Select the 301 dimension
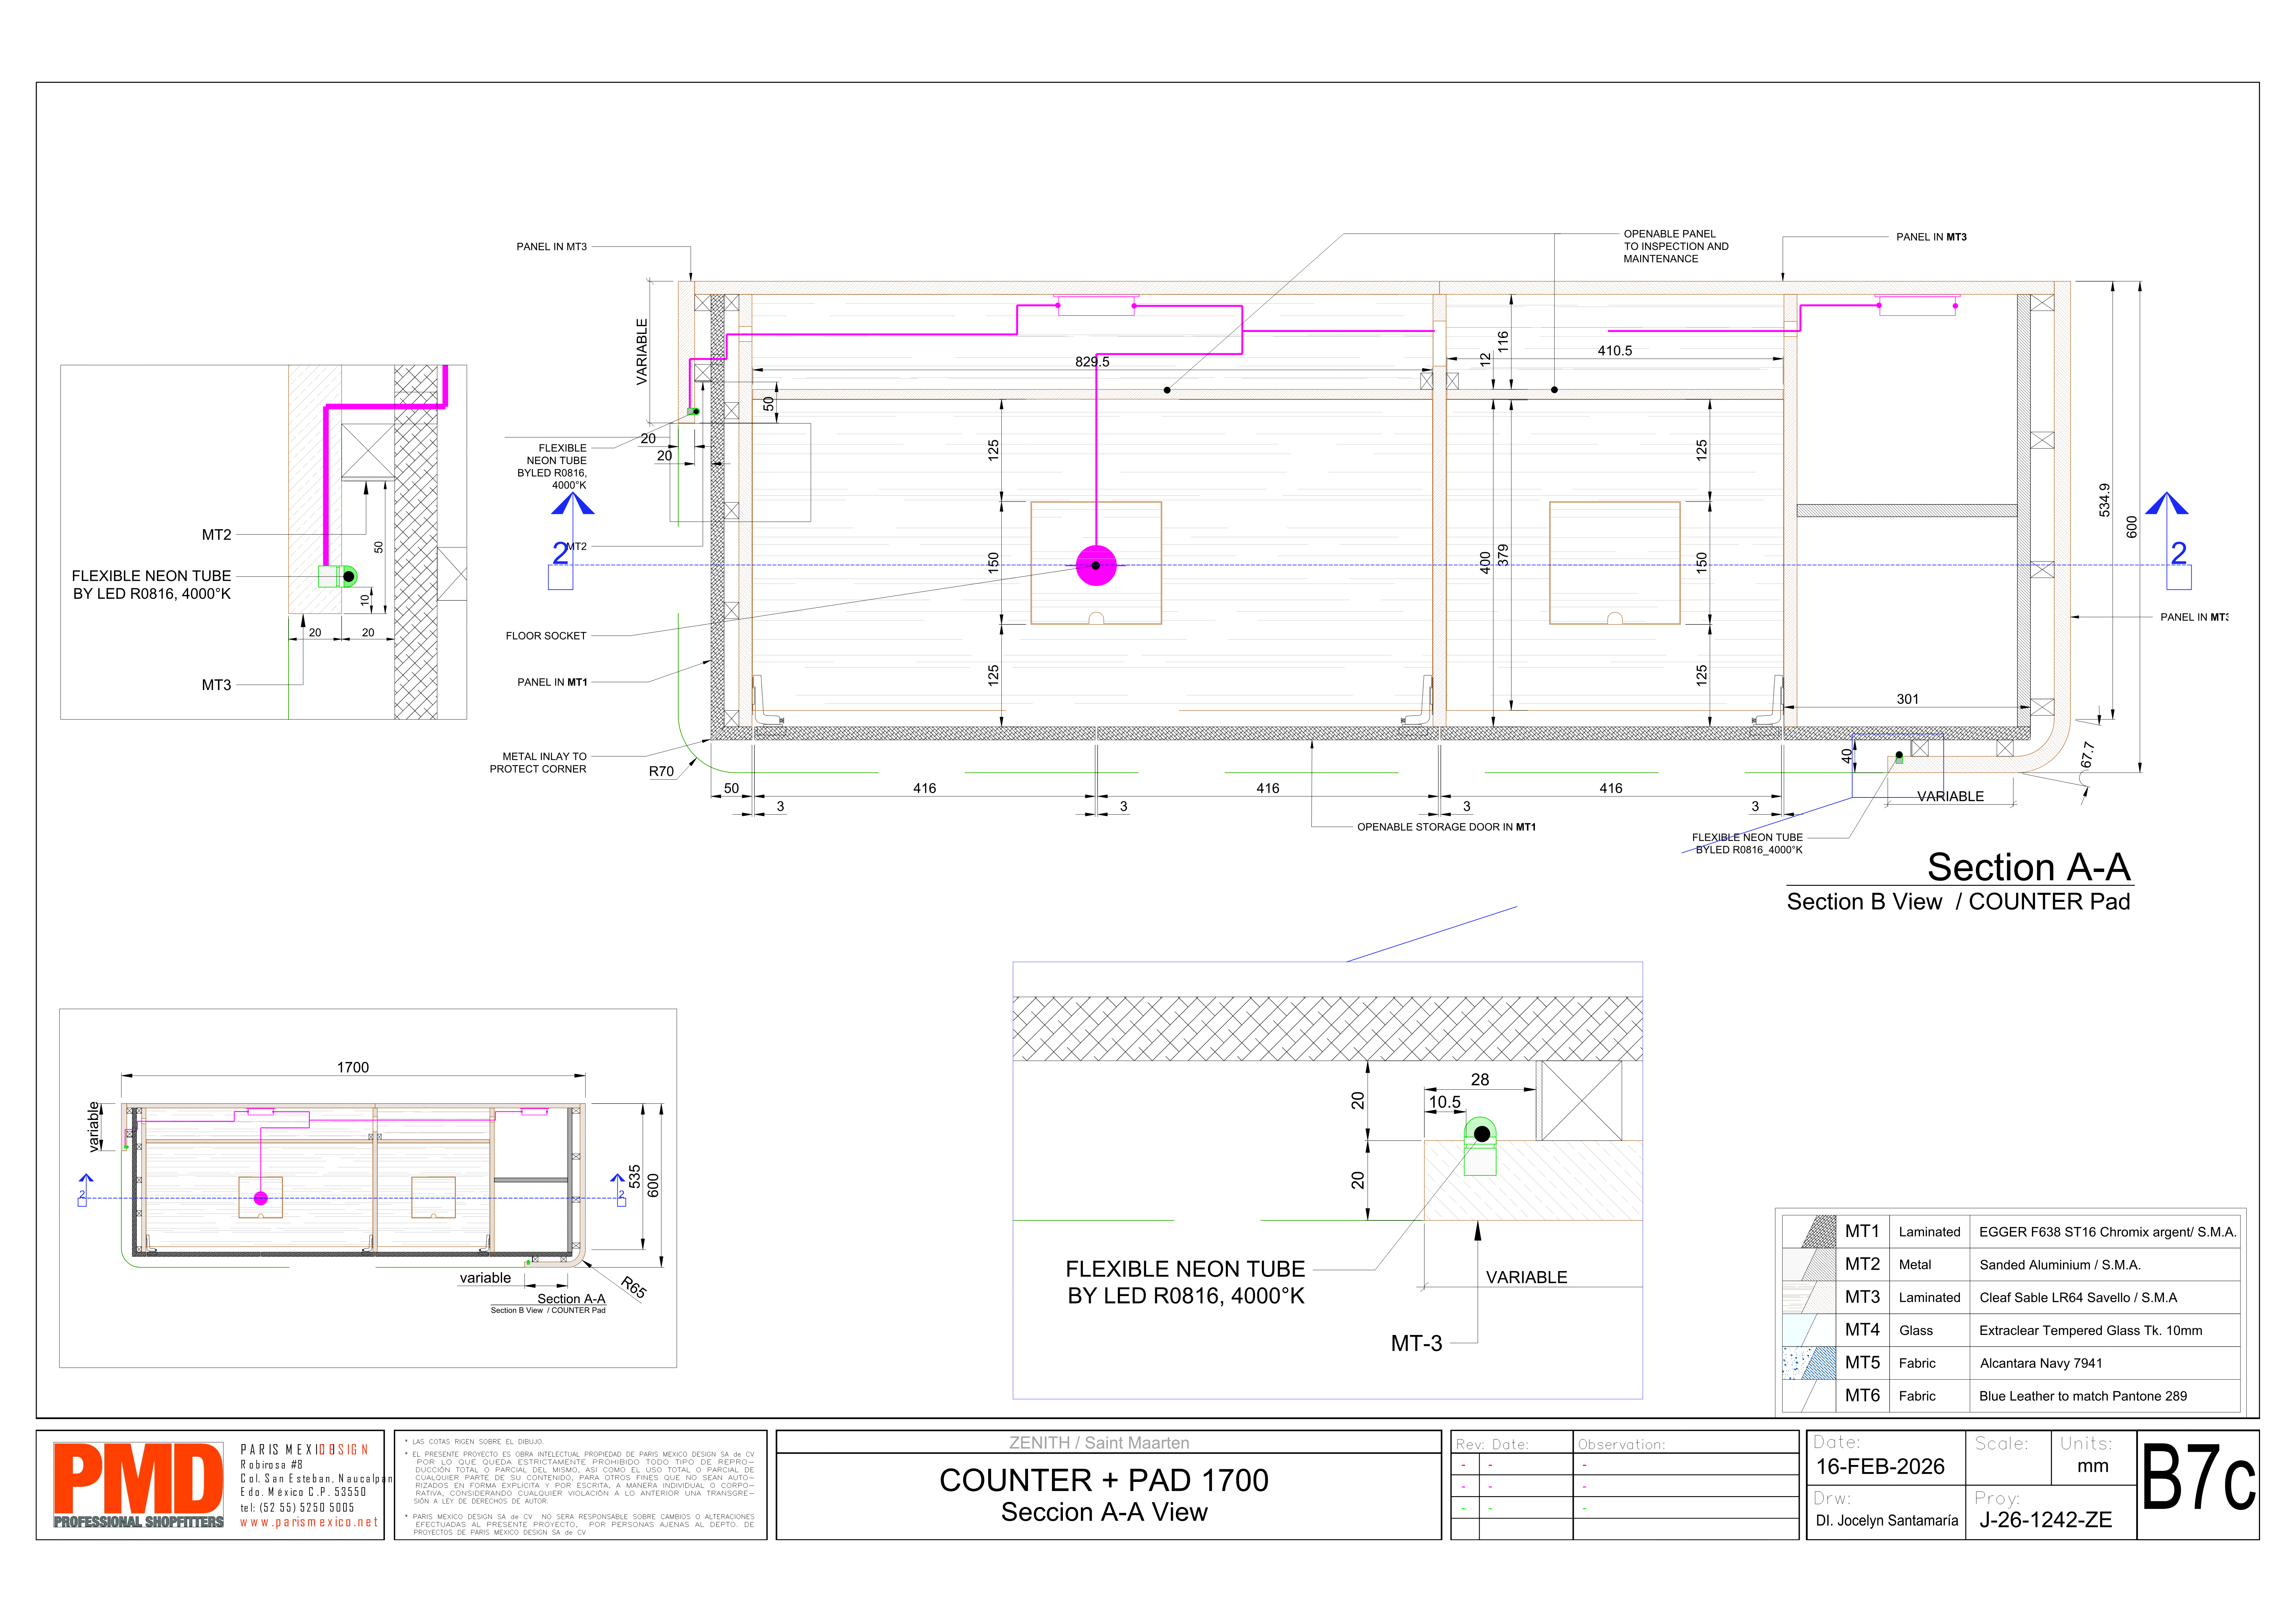 (x=1908, y=699)
